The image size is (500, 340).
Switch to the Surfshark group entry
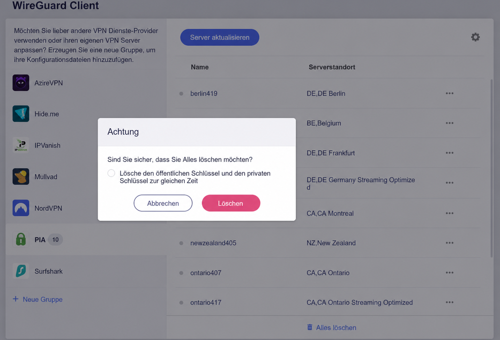click(x=86, y=271)
